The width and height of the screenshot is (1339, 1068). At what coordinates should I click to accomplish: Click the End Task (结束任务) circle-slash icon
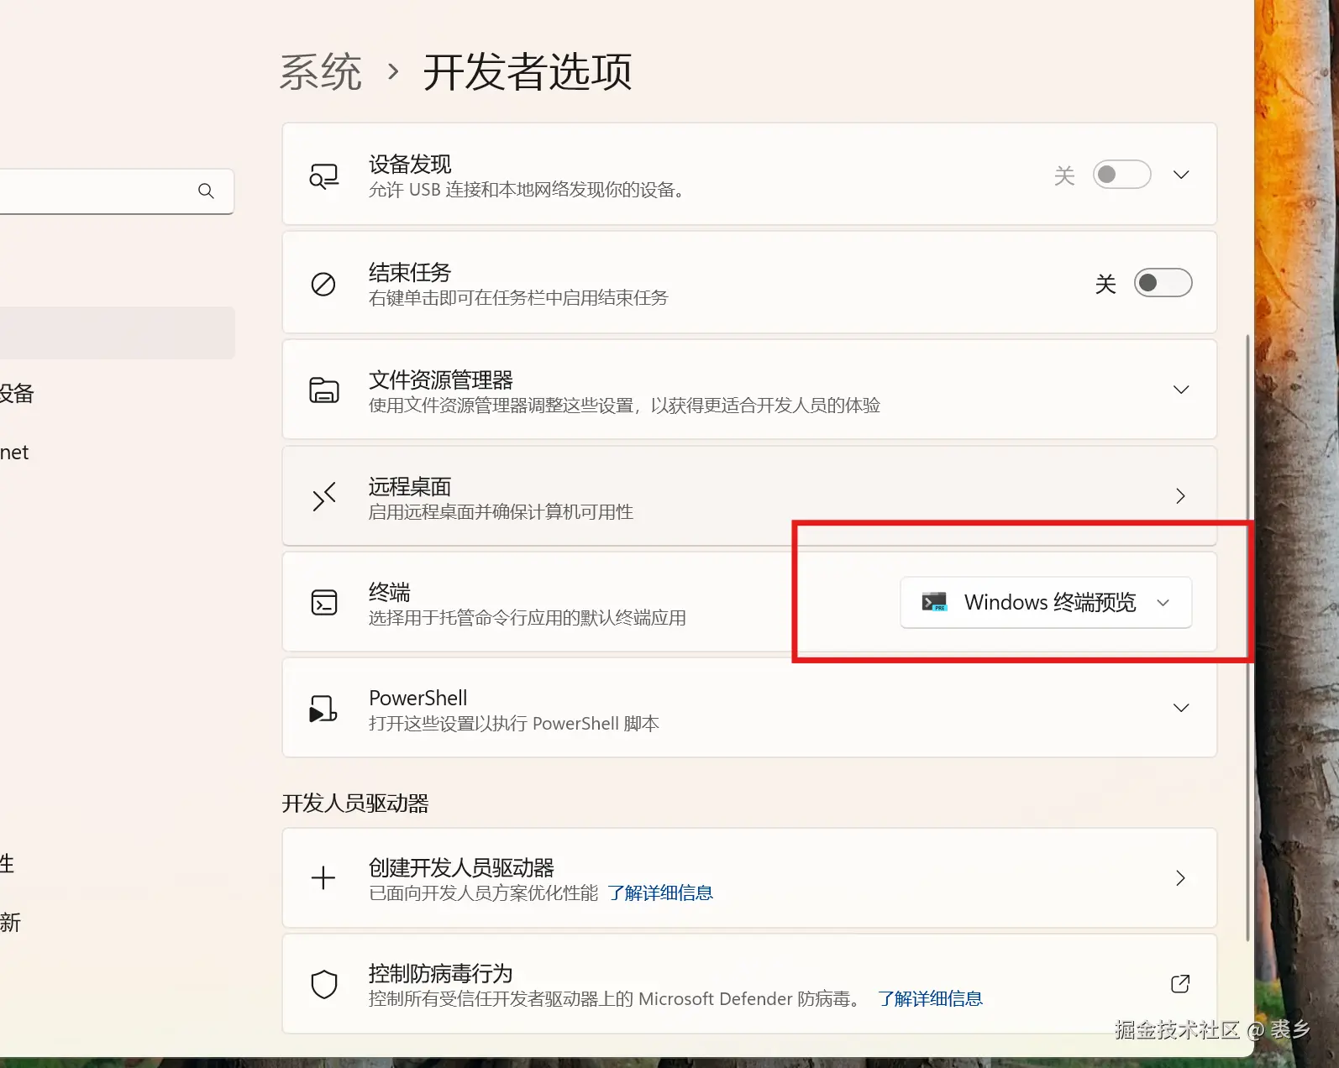pyautogui.click(x=323, y=284)
